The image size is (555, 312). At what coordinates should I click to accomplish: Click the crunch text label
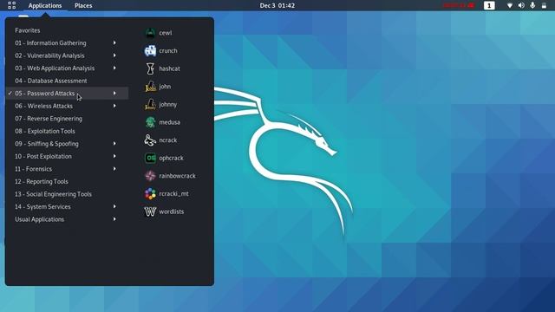click(168, 50)
